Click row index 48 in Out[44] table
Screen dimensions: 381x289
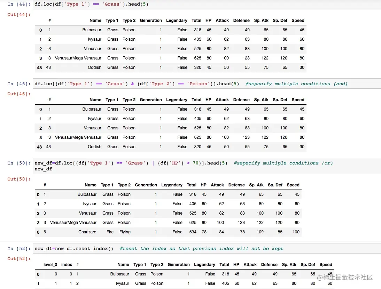point(39,68)
